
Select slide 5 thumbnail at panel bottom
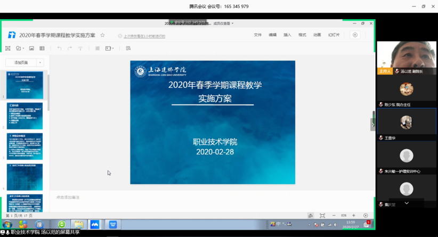pos(25,203)
